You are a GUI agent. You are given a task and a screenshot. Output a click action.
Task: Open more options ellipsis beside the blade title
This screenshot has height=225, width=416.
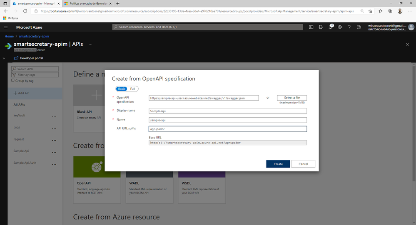[90, 44]
